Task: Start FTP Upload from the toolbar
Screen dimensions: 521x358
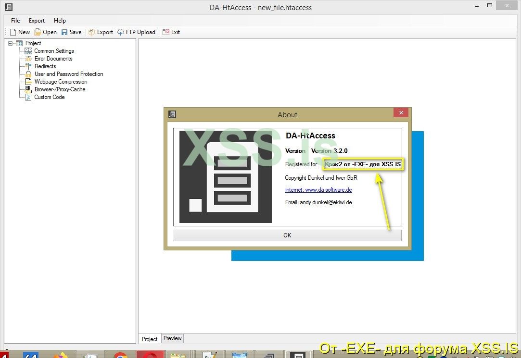Action: point(136,32)
